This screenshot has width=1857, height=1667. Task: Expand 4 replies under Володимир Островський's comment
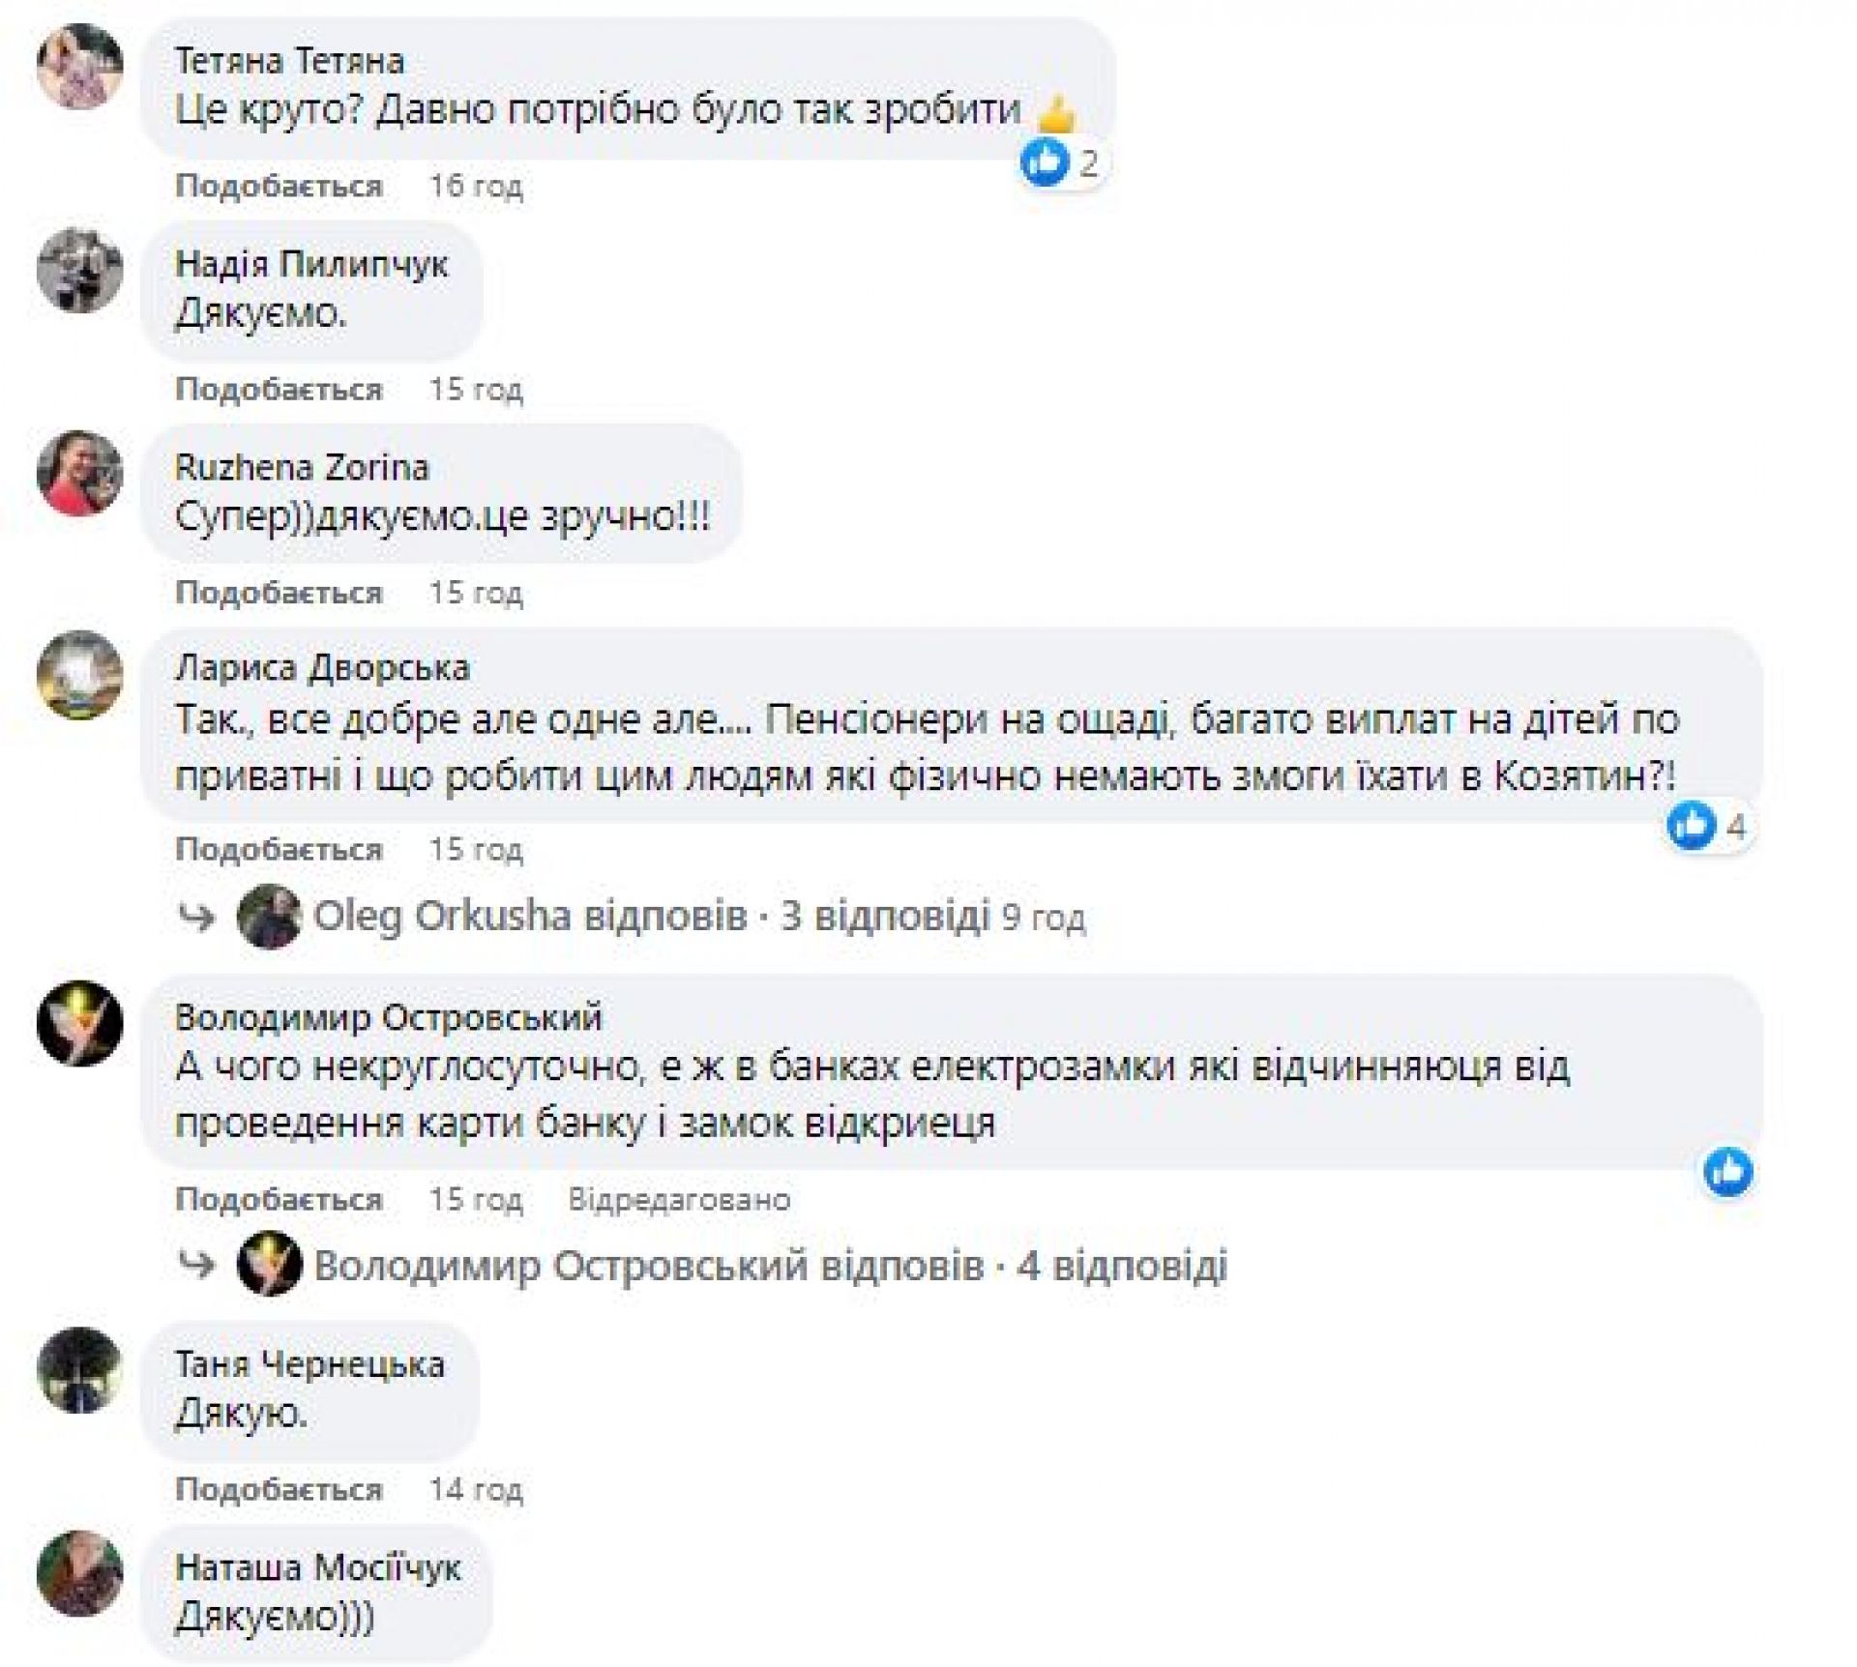coord(1120,1265)
